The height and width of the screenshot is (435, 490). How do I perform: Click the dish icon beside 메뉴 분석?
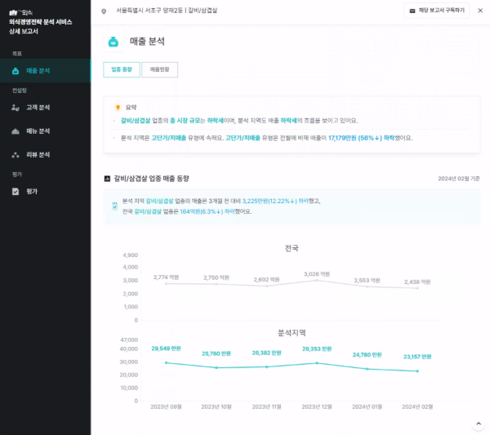pyautogui.click(x=16, y=131)
